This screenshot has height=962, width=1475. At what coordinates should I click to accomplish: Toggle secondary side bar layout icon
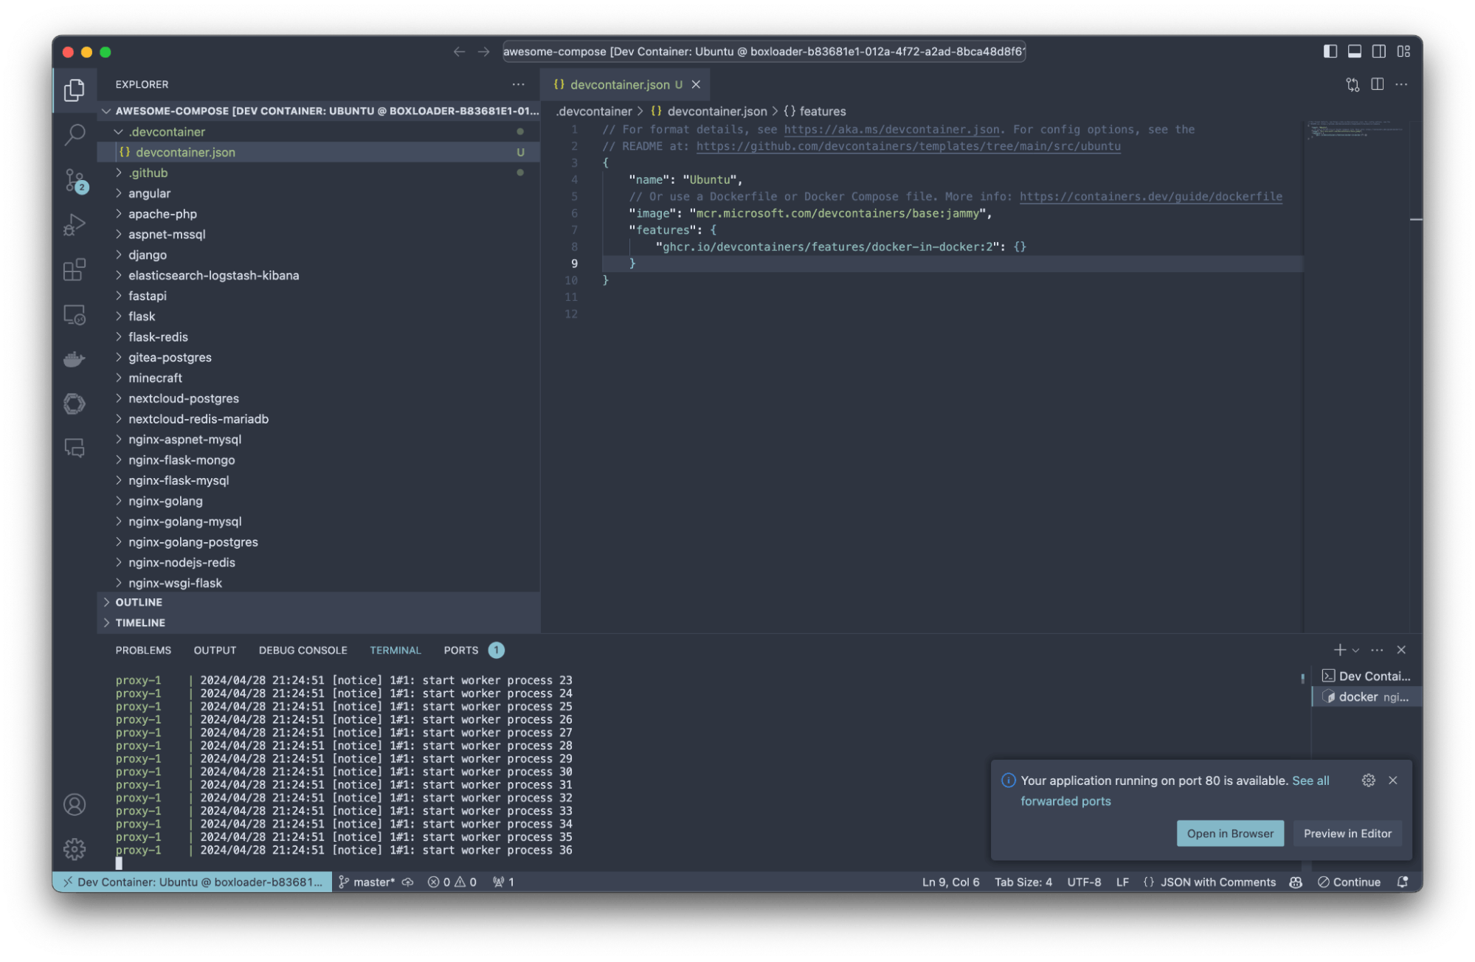click(1378, 52)
